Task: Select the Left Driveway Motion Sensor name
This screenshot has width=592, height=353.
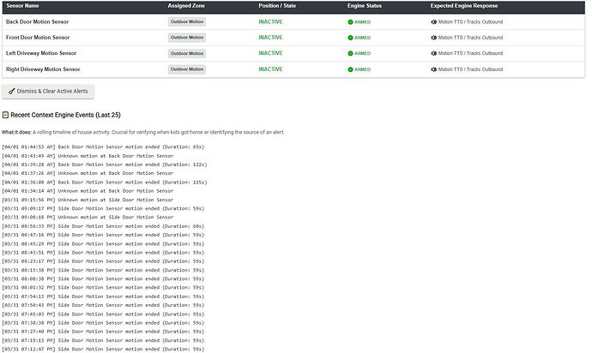Action: [43, 53]
